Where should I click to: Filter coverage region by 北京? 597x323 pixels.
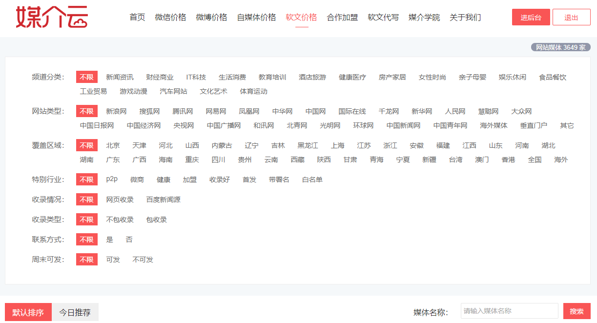tap(113, 145)
